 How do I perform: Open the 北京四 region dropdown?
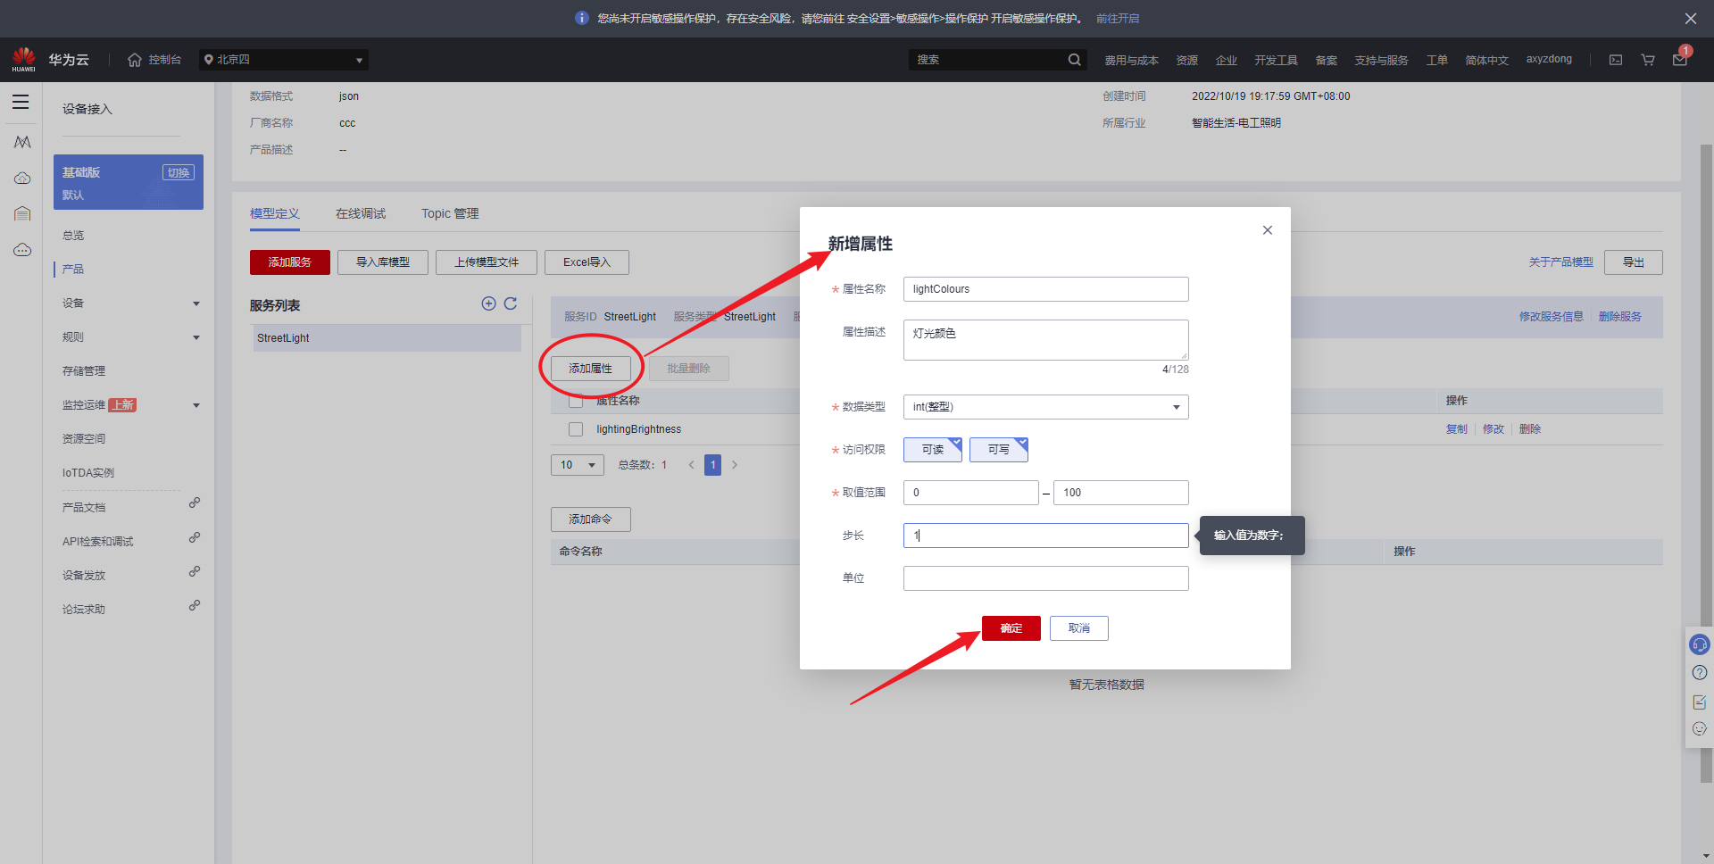pos(284,60)
